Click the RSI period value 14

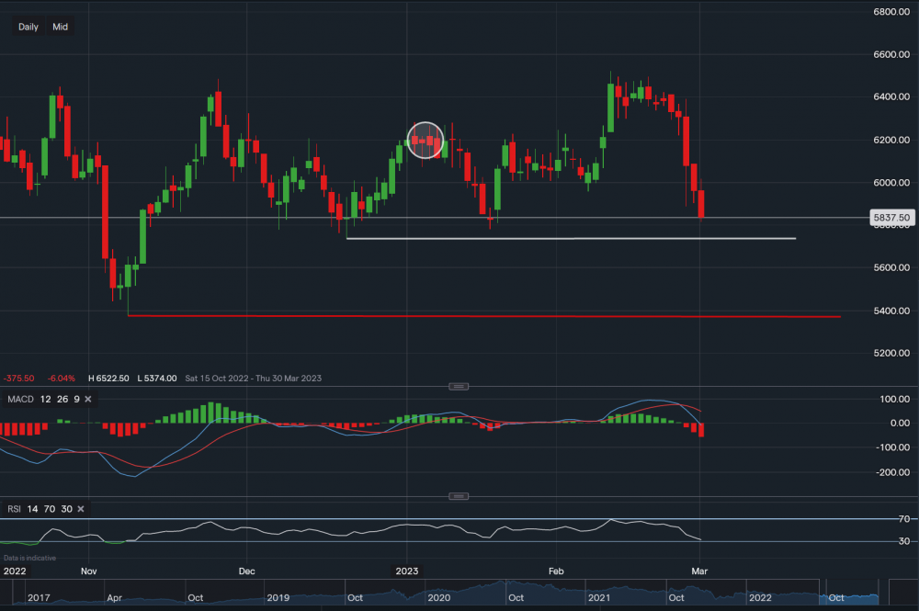(34, 508)
